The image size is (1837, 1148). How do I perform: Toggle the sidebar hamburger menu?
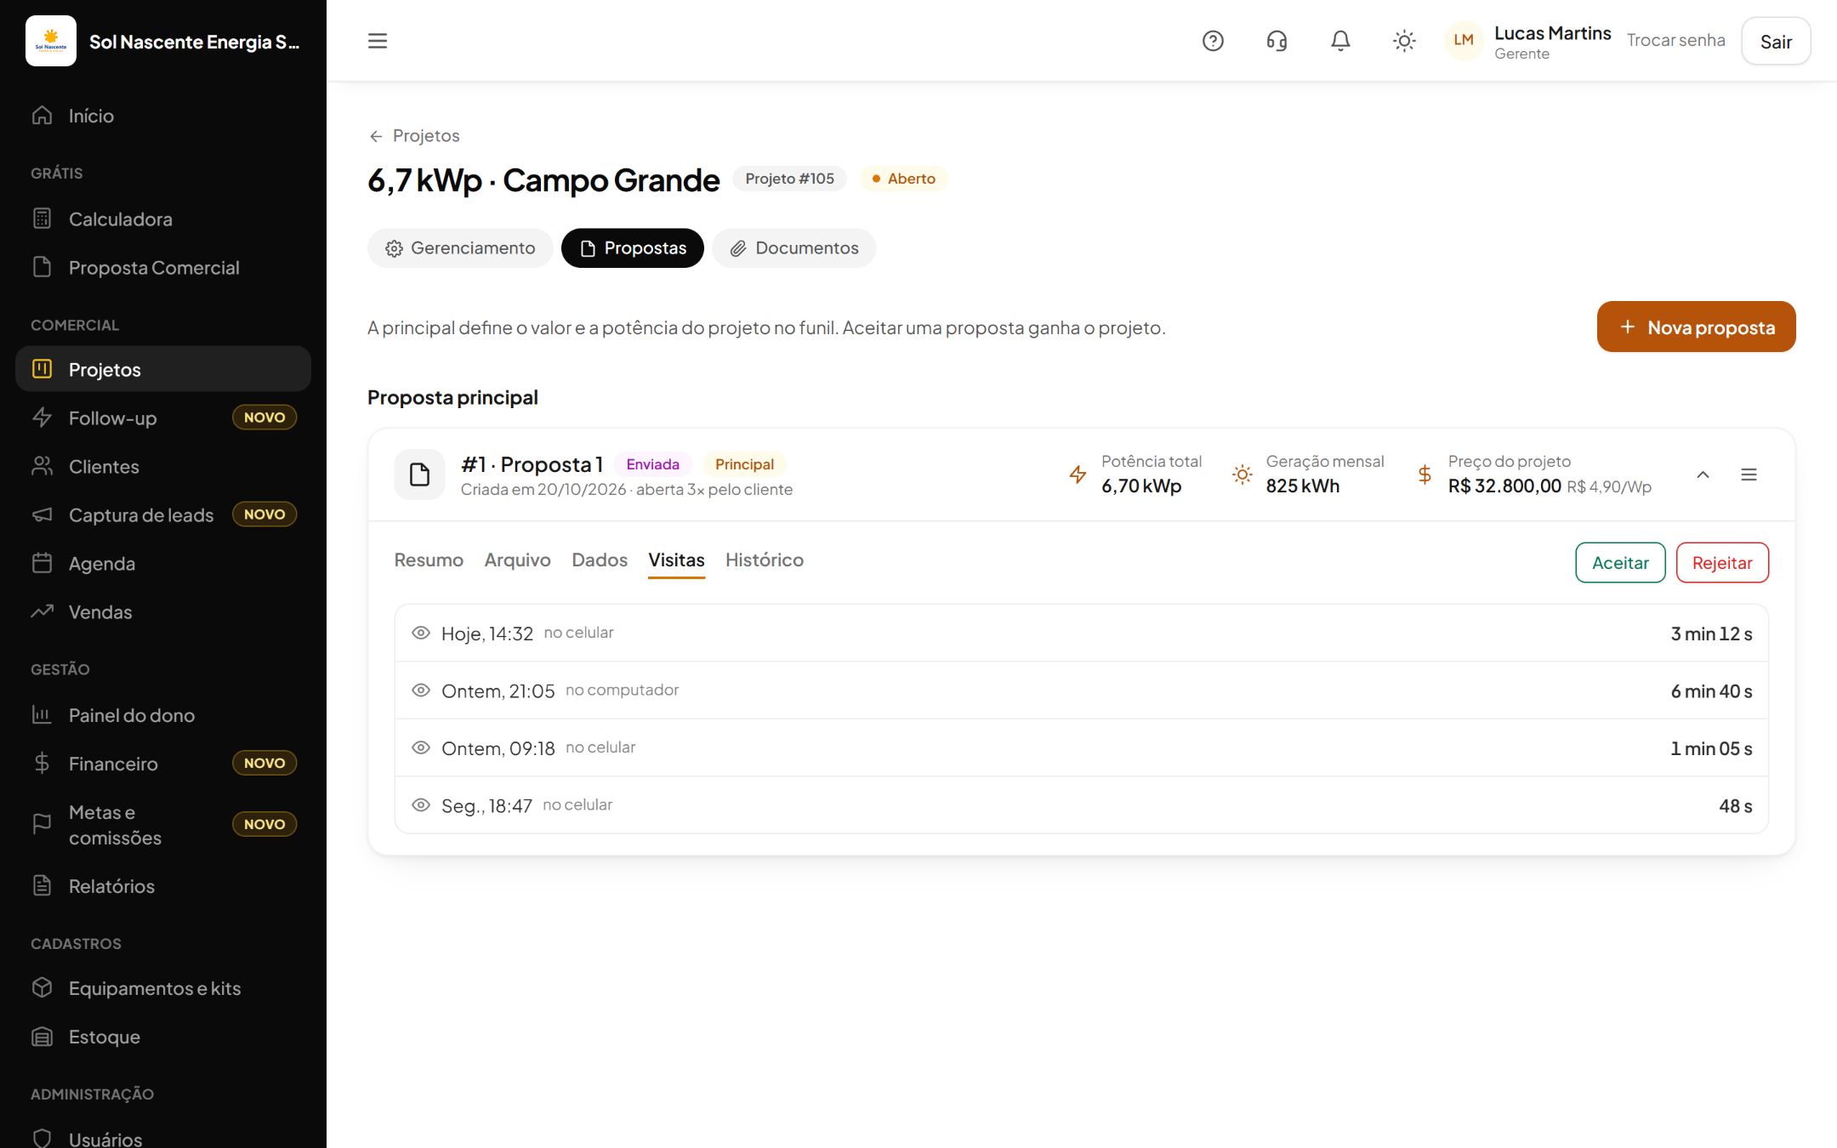378,41
